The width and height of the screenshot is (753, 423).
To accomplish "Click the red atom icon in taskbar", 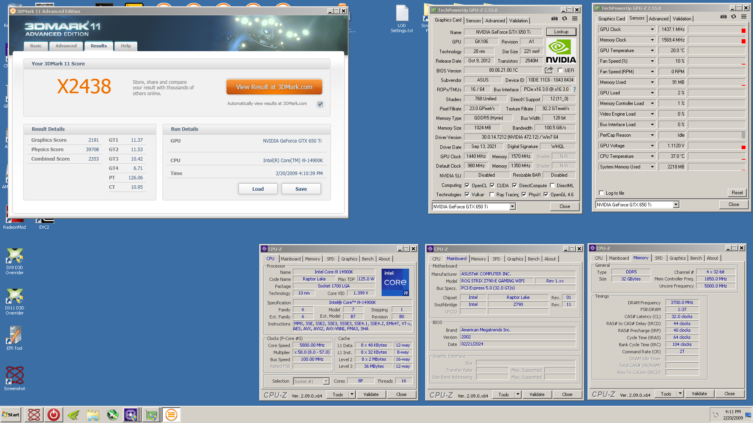I will (x=34, y=415).
